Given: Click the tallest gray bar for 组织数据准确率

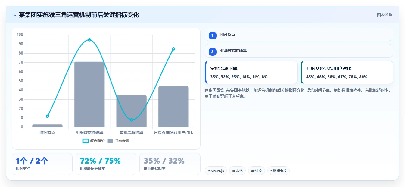Looking at the screenshot, I should point(89,94).
